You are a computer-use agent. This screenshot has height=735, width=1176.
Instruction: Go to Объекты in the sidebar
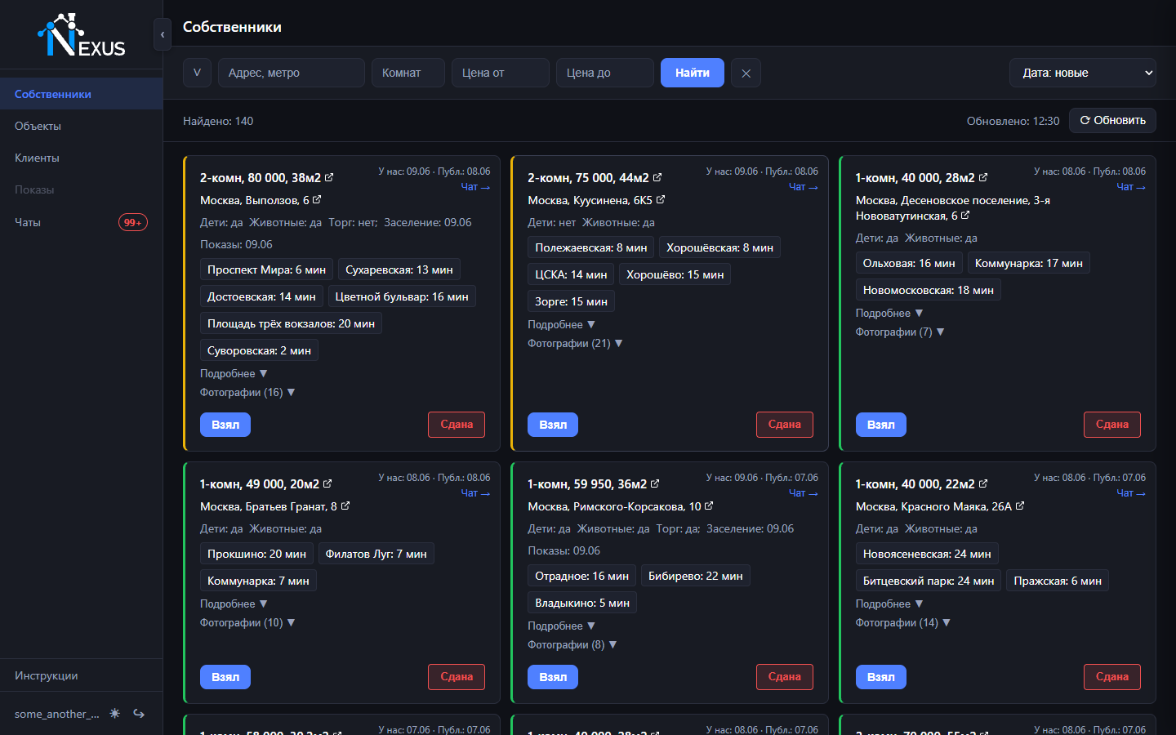[82, 126]
